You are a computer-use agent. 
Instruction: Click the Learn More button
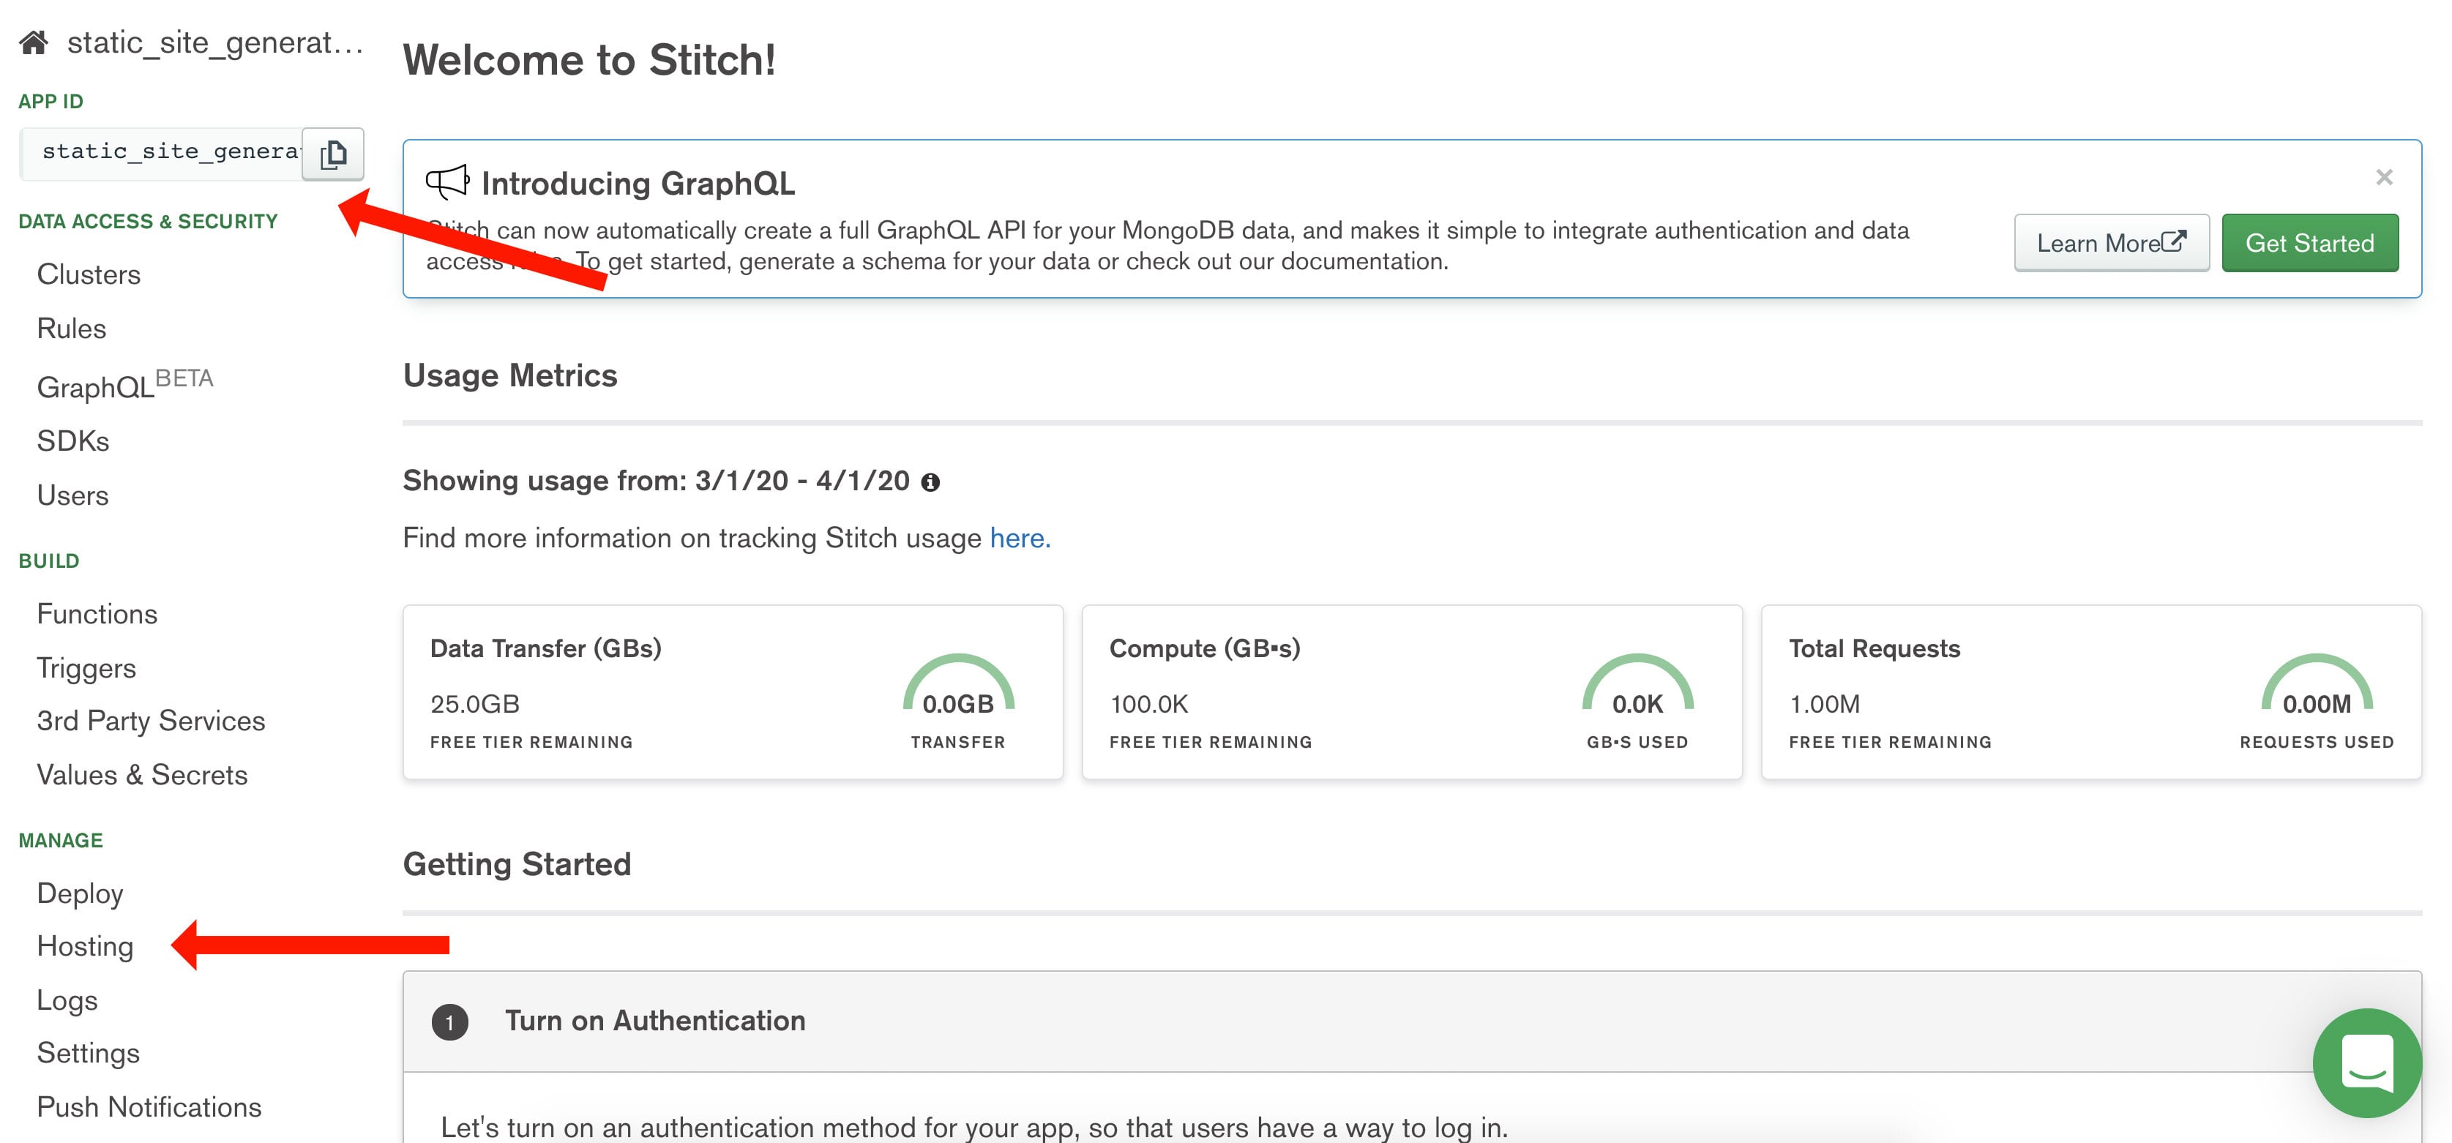click(2111, 243)
